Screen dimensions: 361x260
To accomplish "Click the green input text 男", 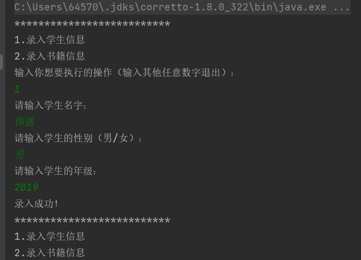I will click(20, 154).
